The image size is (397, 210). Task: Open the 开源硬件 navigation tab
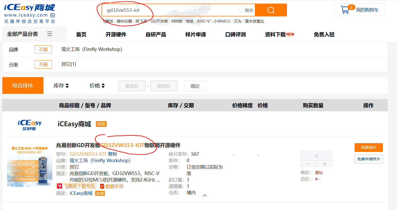click(116, 34)
